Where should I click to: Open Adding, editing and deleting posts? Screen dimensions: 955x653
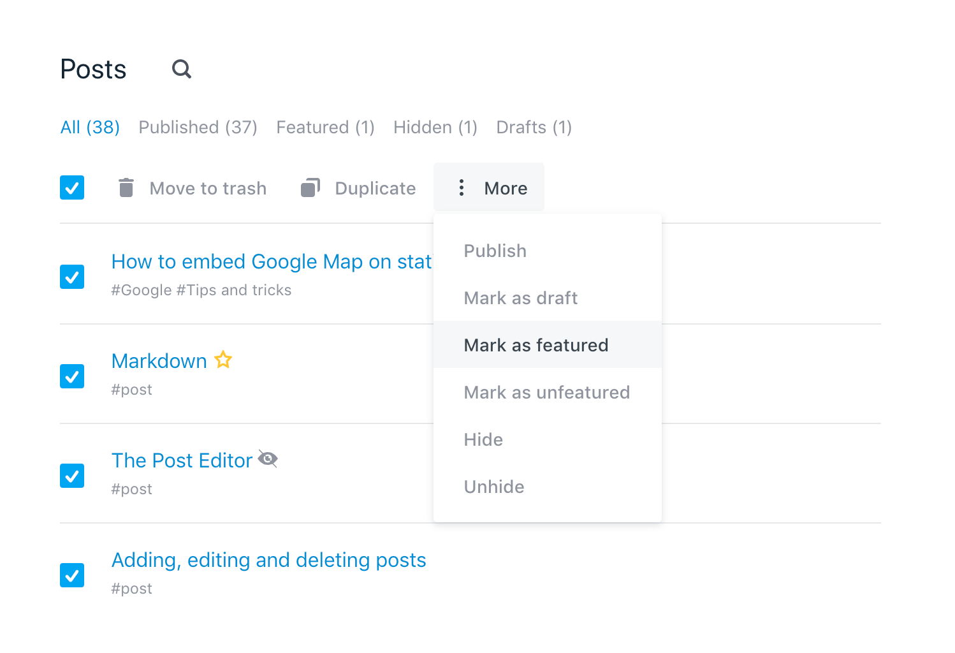(x=268, y=560)
